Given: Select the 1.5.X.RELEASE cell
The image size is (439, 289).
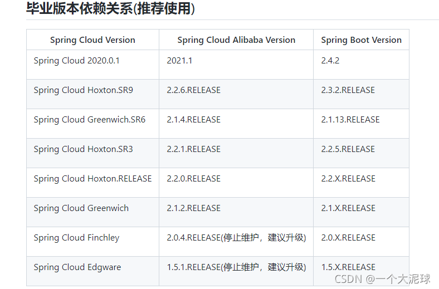Looking at the screenshot, I should tap(361, 271).
